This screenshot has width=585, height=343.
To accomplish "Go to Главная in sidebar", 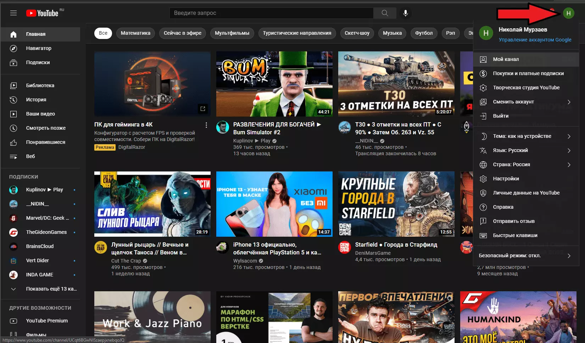I will 40,34.
